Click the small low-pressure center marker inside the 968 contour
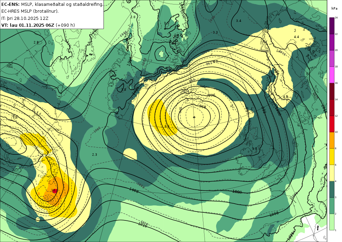 [x=194, y=117]
